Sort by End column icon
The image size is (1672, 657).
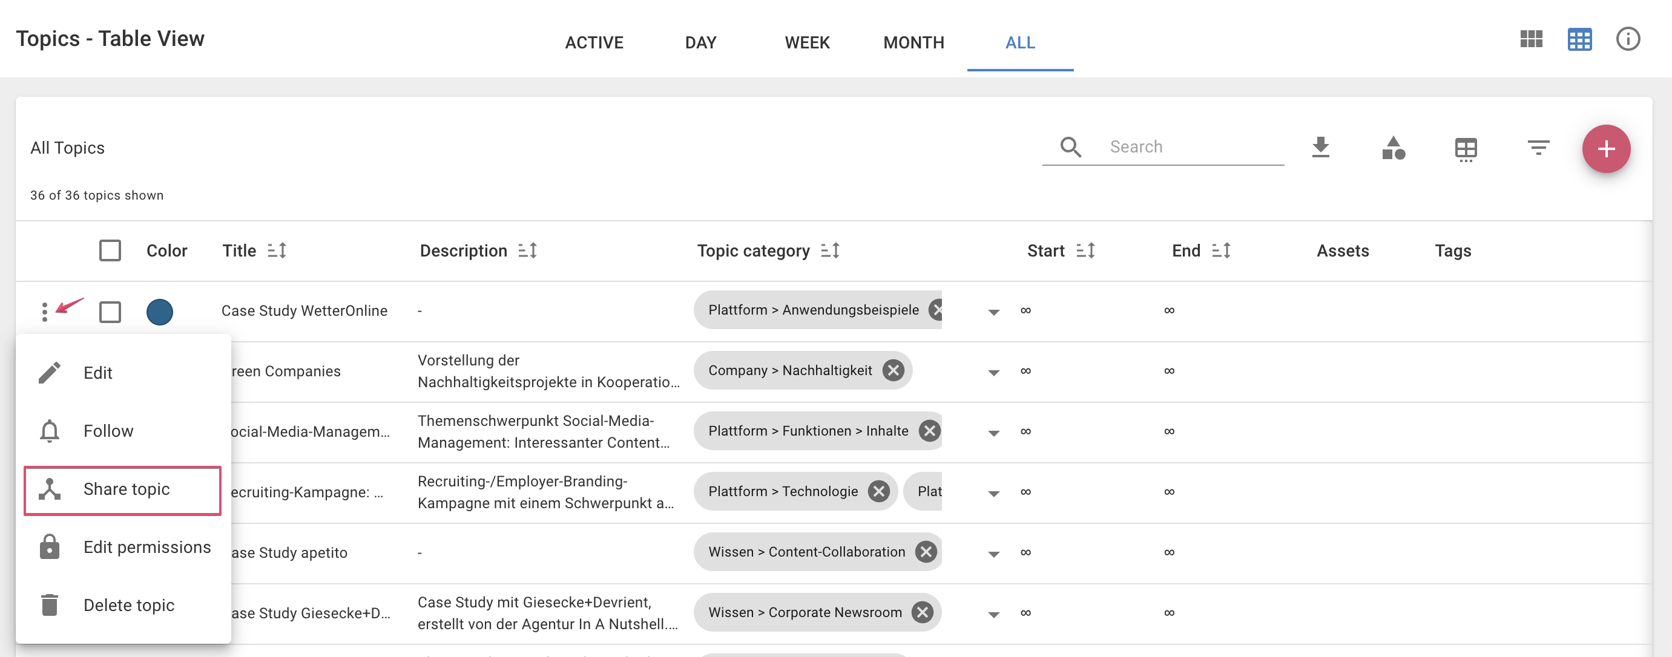point(1221,250)
